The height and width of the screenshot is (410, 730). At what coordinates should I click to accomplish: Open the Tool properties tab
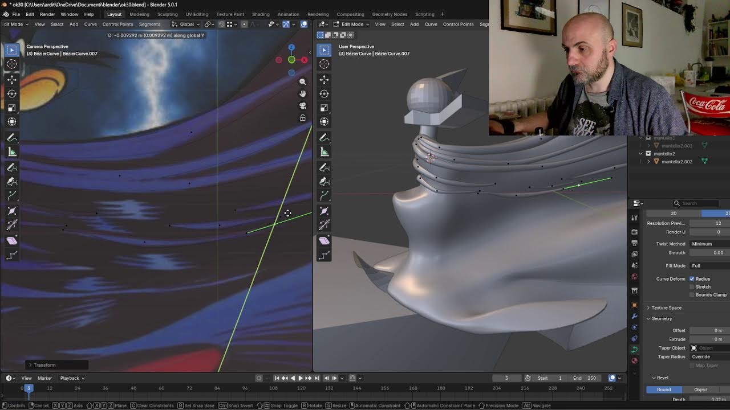pyautogui.click(x=634, y=218)
